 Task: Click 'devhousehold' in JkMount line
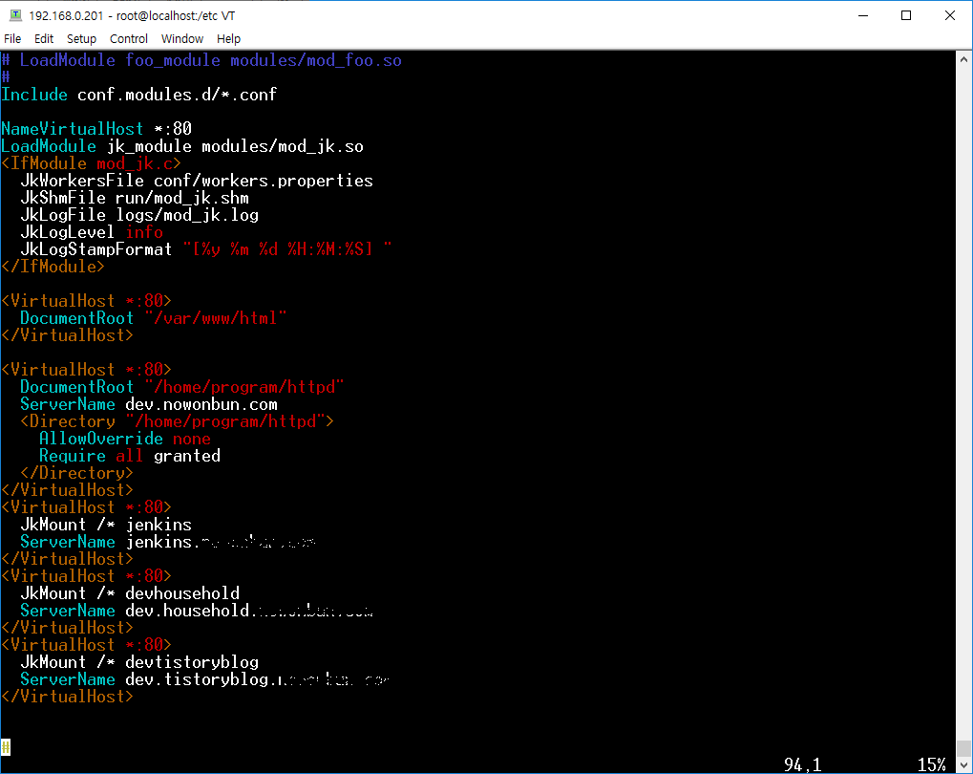182,593
